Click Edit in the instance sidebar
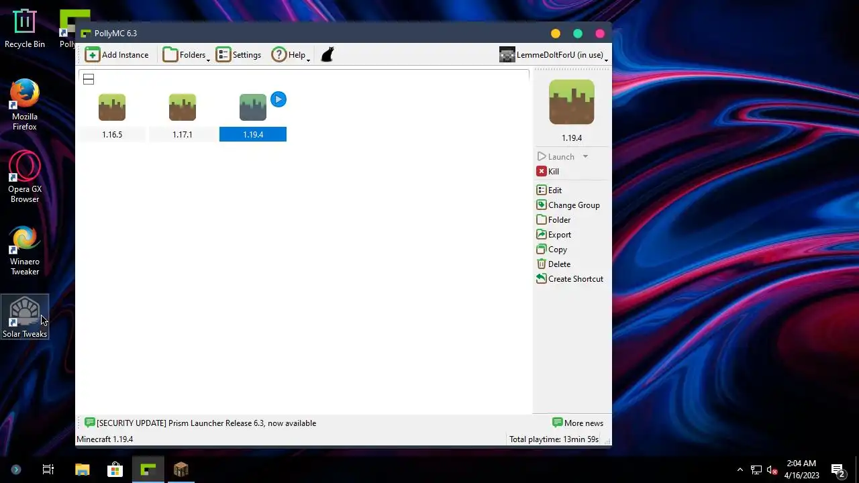This screenshot has height=483, width=859. pyautogui.click(x=549, y=191)
